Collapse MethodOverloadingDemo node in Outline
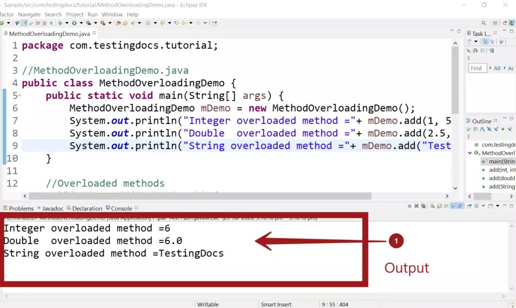 [x=470, y=153]
